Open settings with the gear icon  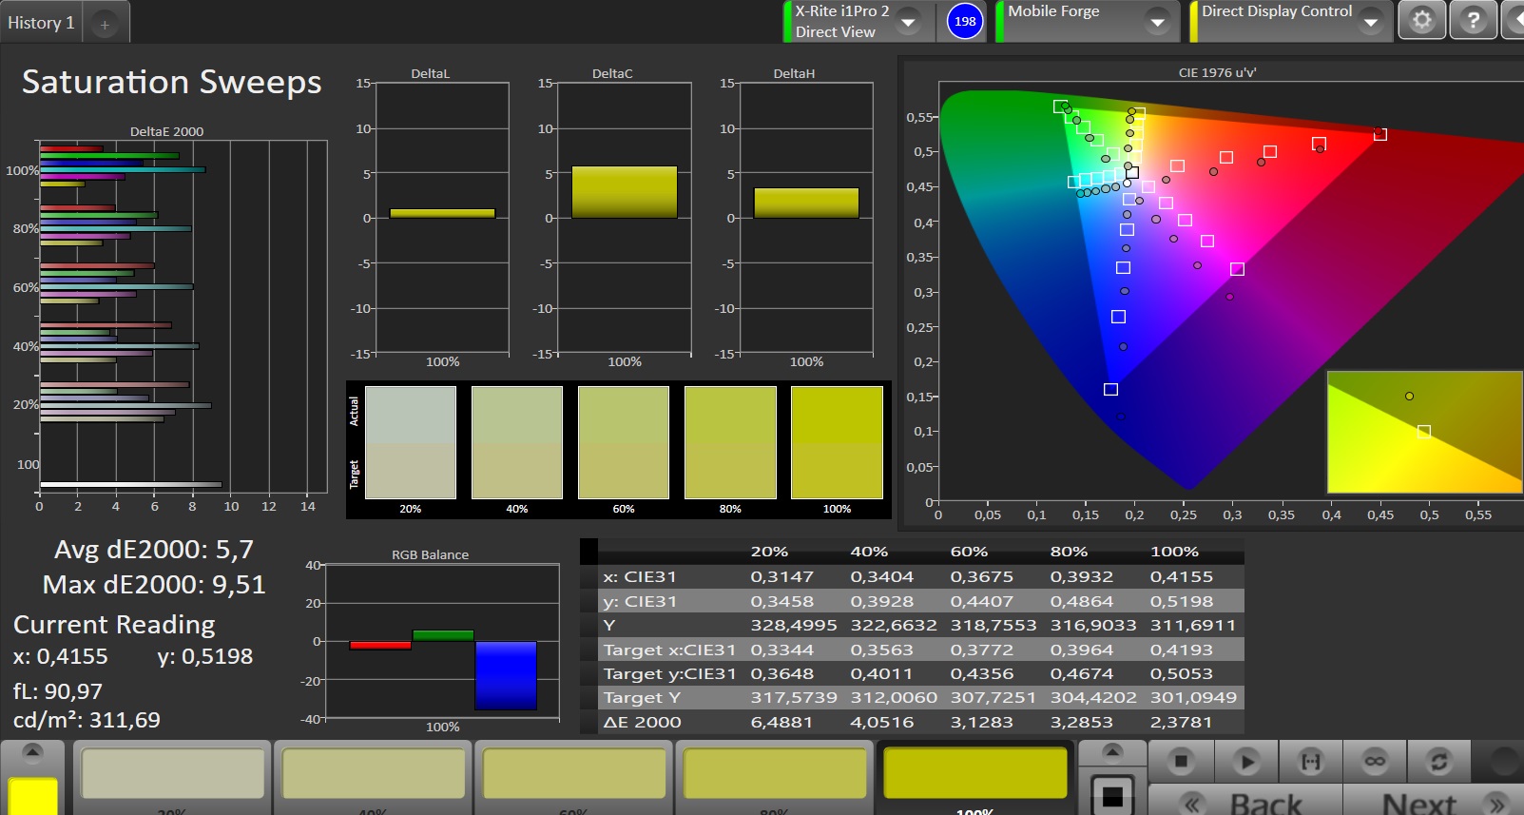pos(1421,21)
